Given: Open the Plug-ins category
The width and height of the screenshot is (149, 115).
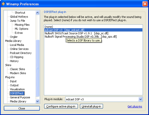Looking at the screenshot, I should point(10,77).
